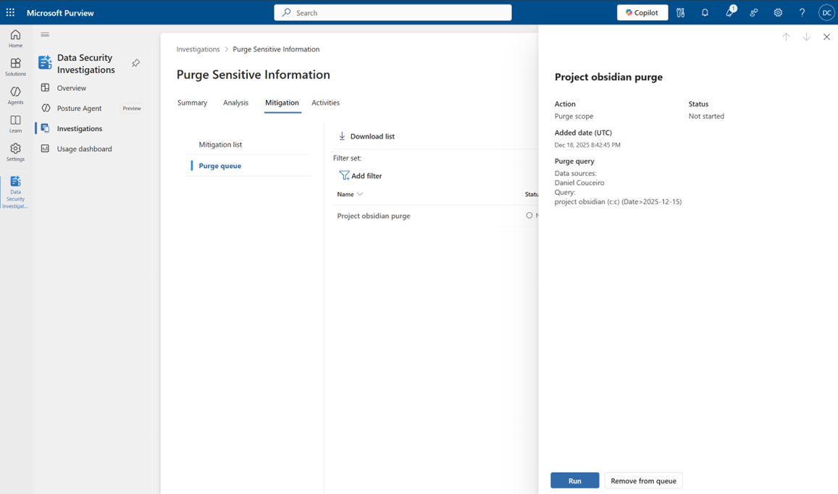Open Learn in the left rail
The height and width of the screenshot is (494, 838).
pyautogui.click(x=15, y=123)
